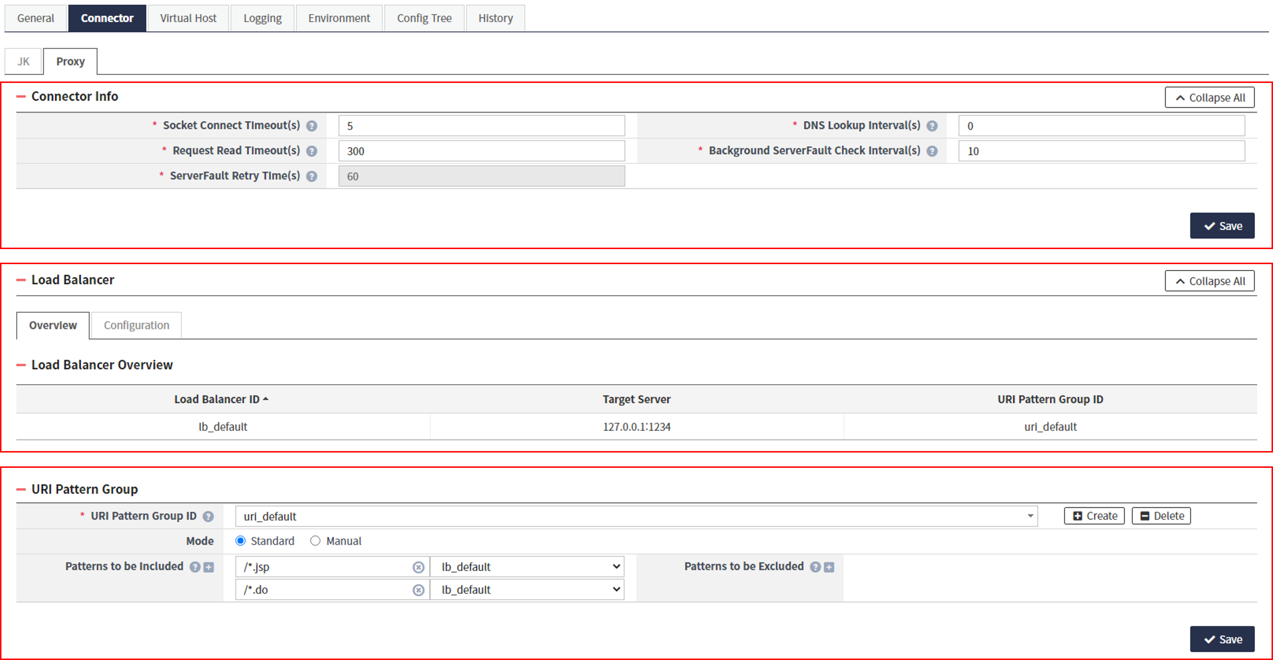Delete the current URI pattern group

[1161, 515]
